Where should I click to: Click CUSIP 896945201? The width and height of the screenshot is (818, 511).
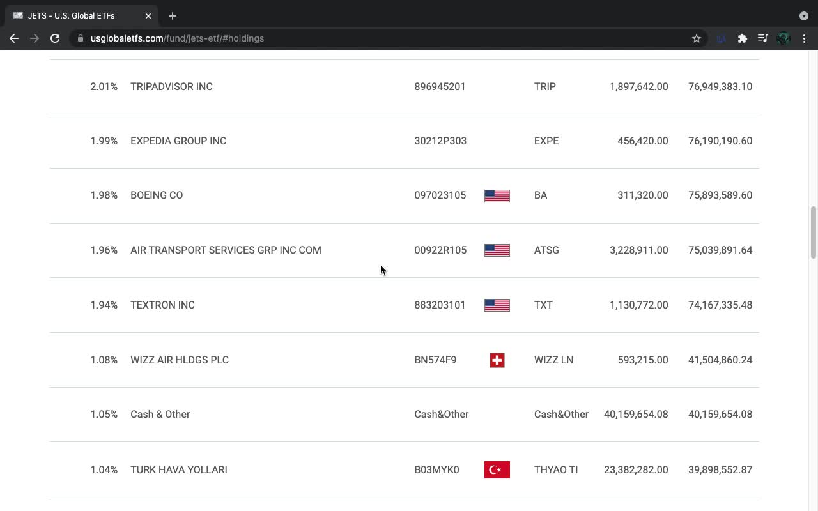(x=440, y=86)
